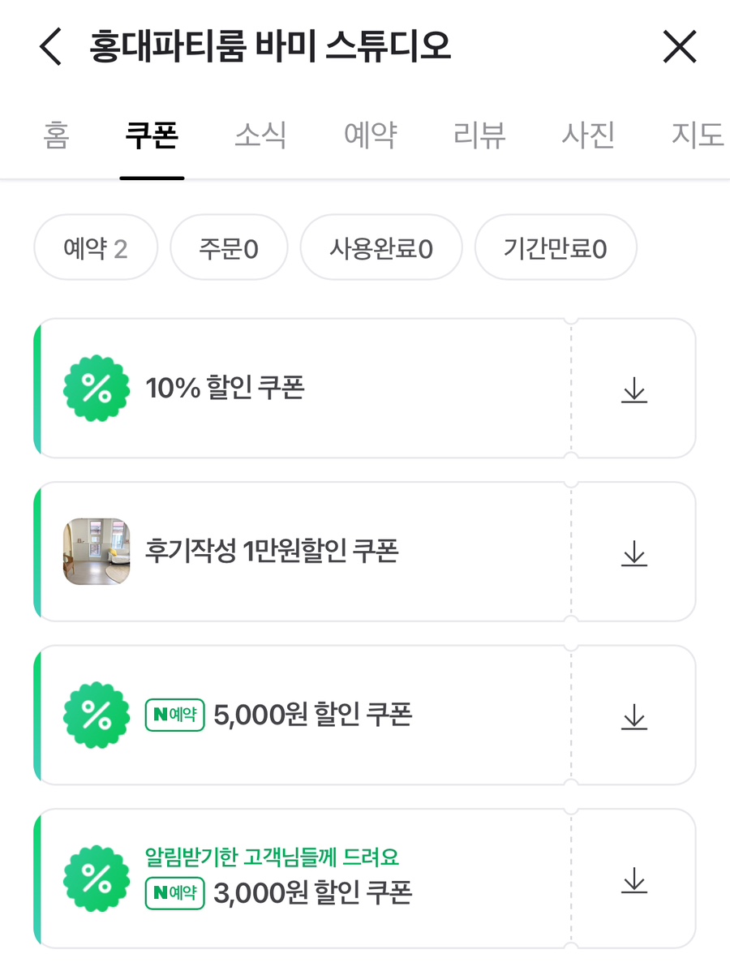The width and height of the screenshot is (730, 967).
Task: Download the 3,000원 할인 쿠폰
Action: tap(633, 879)
